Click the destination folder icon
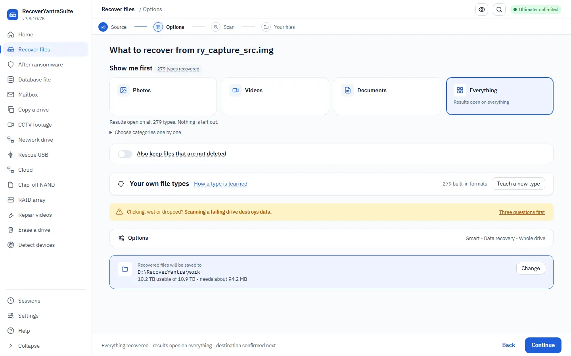This screenshot has width=571, height=356. [125, 269]
